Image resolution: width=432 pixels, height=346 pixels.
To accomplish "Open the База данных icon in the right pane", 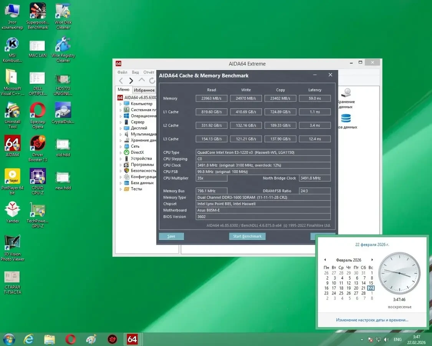I will pos(347,121).
